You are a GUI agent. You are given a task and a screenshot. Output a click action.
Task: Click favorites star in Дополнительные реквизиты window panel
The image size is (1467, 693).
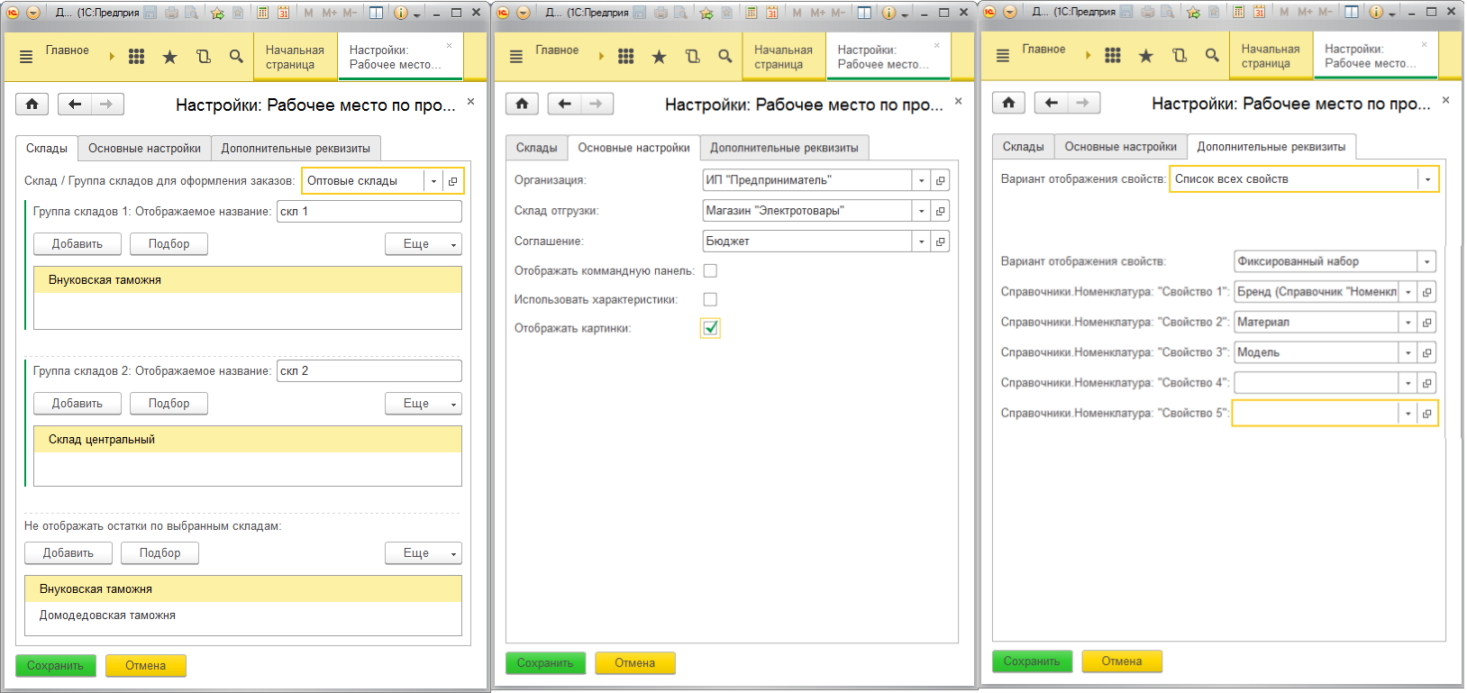1146,56
